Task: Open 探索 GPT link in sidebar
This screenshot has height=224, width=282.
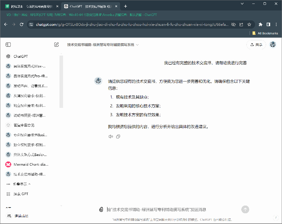Action: point(21,194)
